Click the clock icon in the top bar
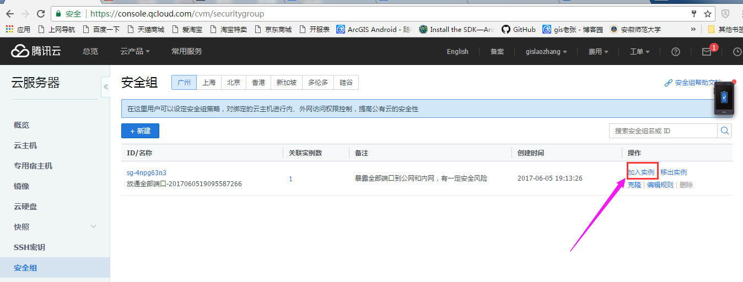The height and width of the screenshot is (282, 743). click(x=737, y=52)
